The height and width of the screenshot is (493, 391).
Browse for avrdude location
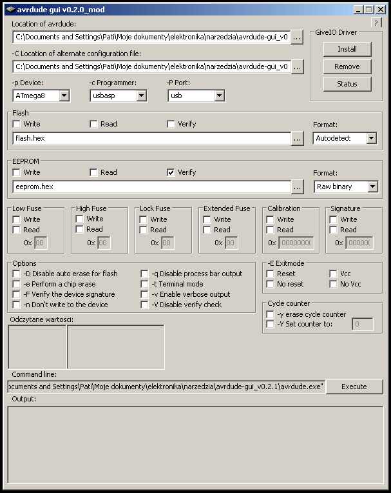click(x=297, y=37)
